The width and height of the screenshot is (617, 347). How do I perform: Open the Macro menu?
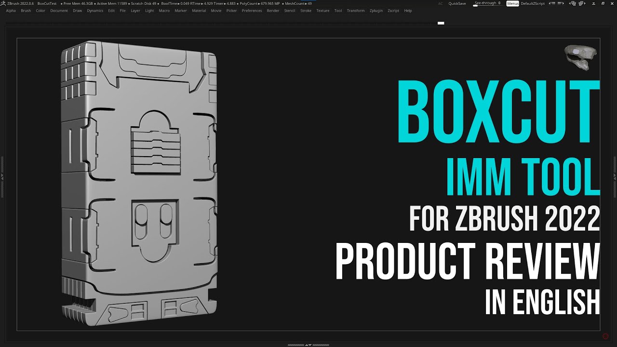[164, 11]
